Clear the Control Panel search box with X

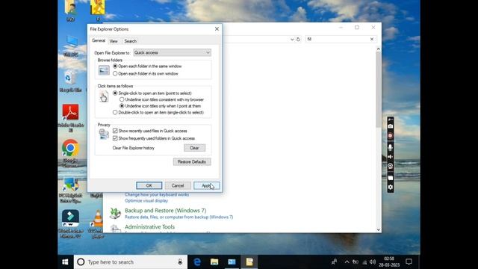tap(372, 39)
